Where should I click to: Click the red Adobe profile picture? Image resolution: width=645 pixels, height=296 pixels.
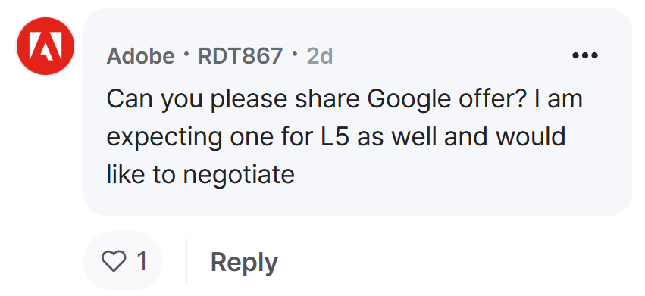(45, 46)
